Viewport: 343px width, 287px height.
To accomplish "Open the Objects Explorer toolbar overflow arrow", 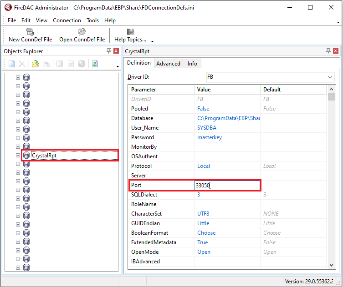I will click(118, 66).
